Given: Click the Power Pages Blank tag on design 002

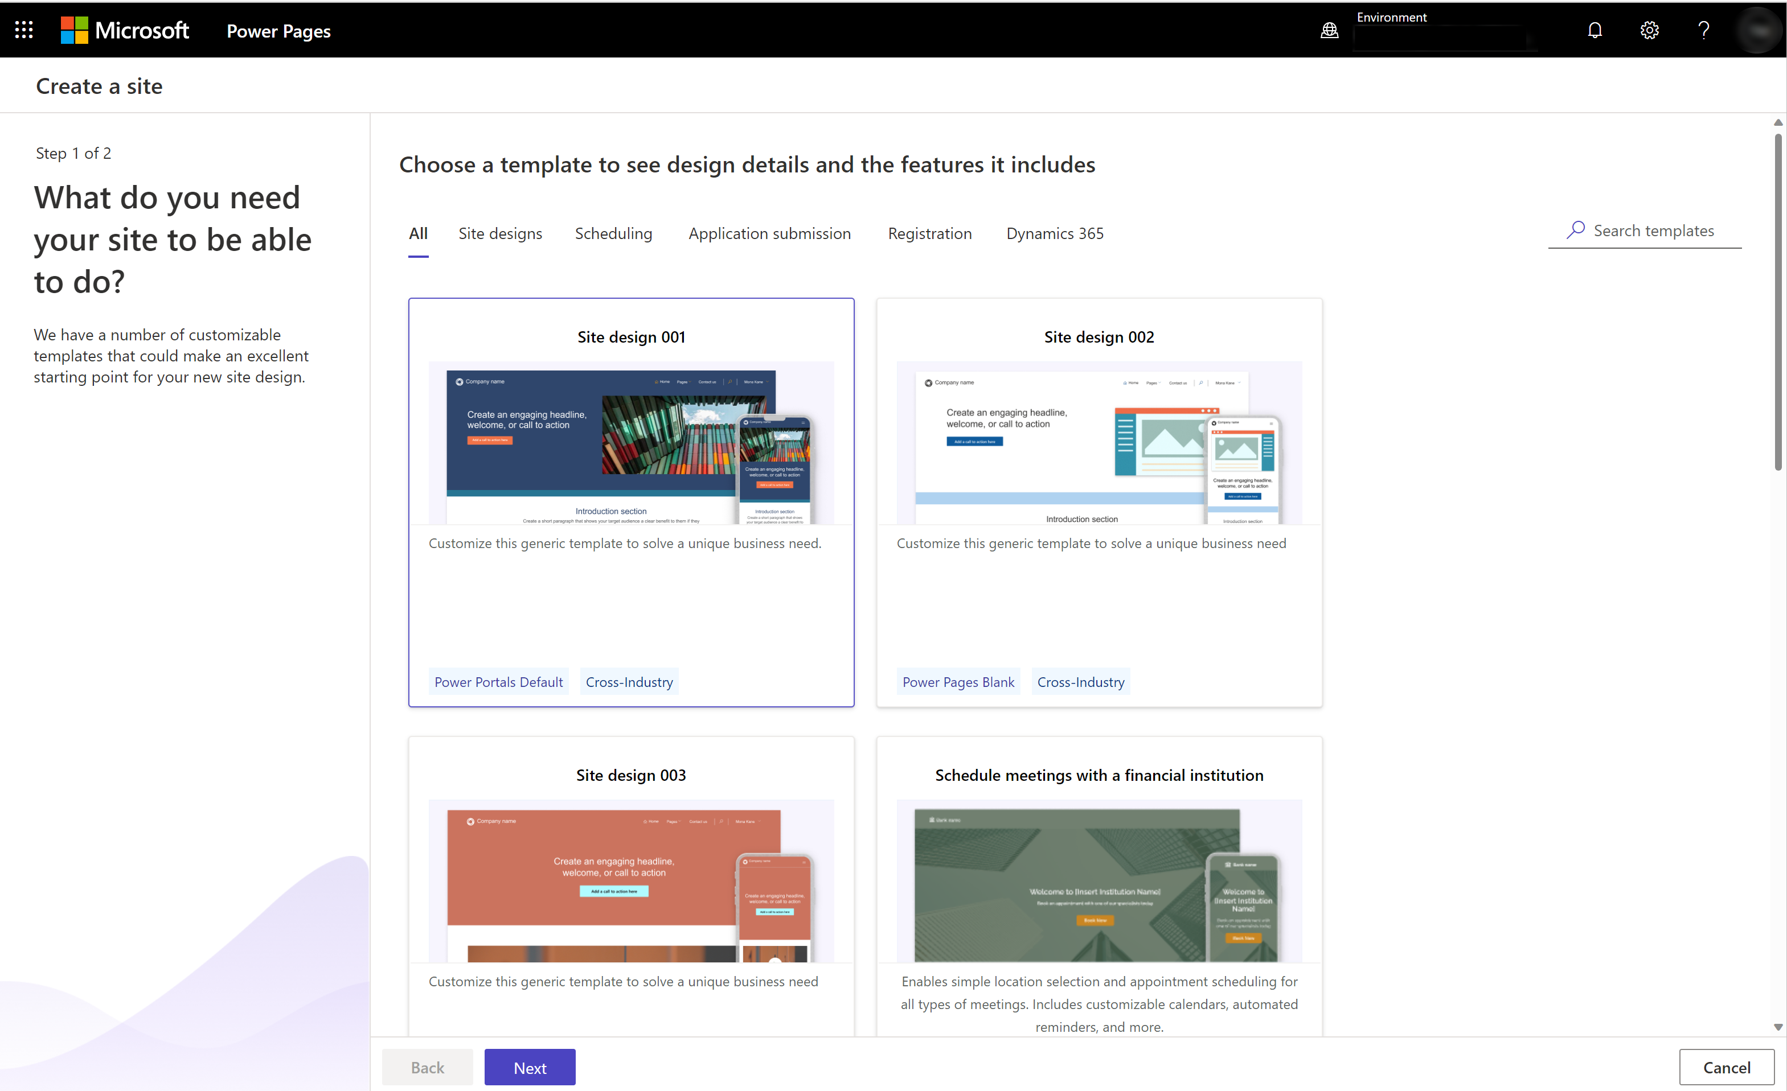Looking at the screenshot, I should 958,681.
